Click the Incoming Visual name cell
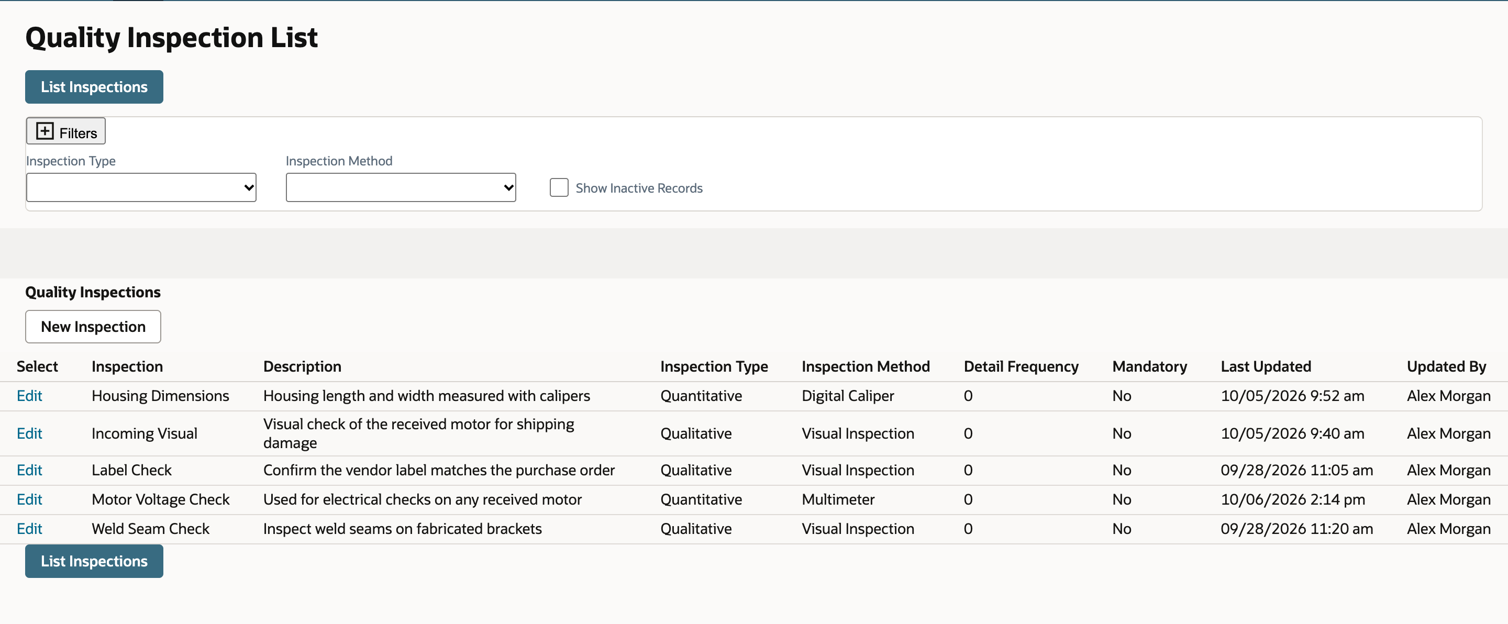Image resolution: width=1508 pixels, height=624 pixels. coord(144,433)
